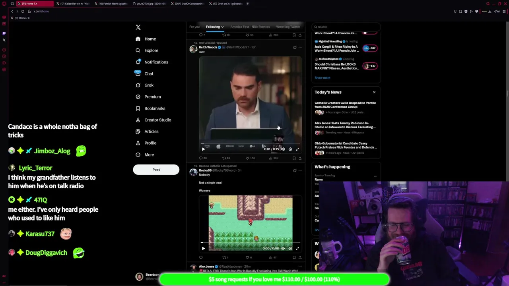This screenshot has height=286, width=509.
Task: Click the X logo above the sidebar
Action: click(x=138, y=27)
